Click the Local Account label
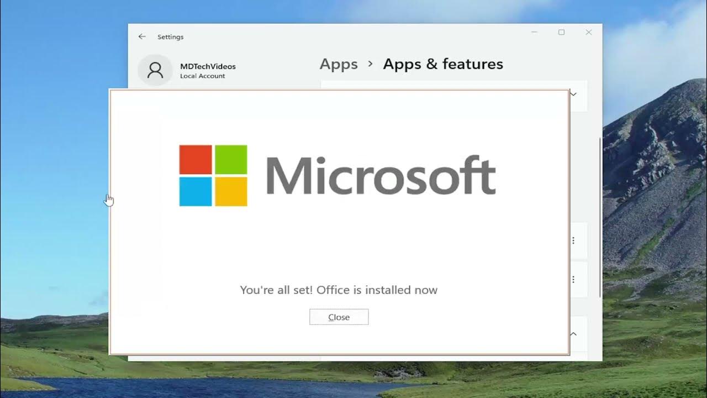Viewport: 707px width, 398px height. point(202,76)
